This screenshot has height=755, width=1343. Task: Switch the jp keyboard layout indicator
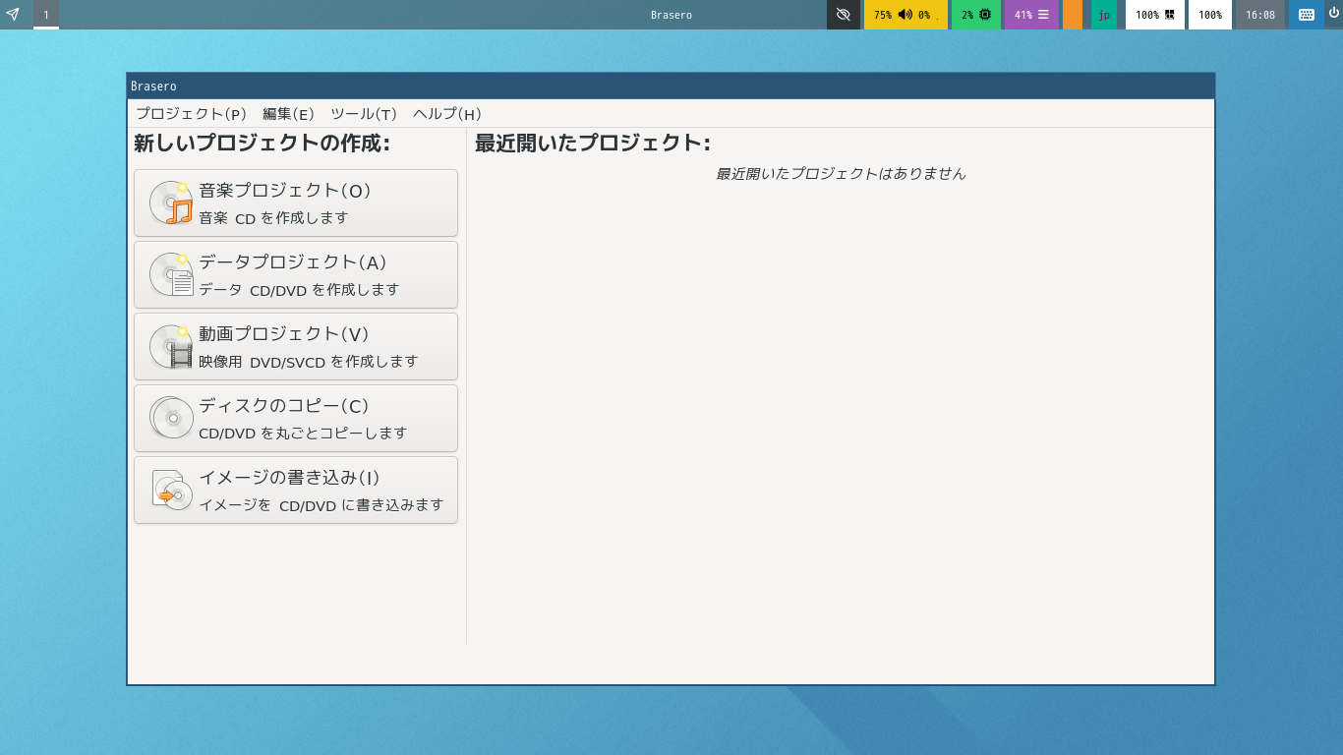1104,15
